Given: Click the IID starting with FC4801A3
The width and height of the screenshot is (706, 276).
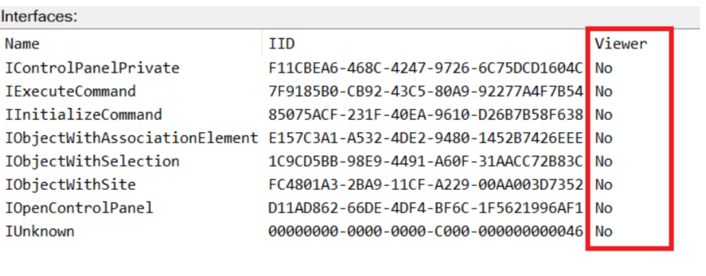Looking at the screenshot, I should 426,185.
